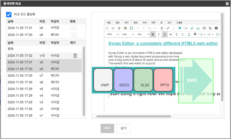
Task: Click the release button for v8
Action: click(74, 35)
